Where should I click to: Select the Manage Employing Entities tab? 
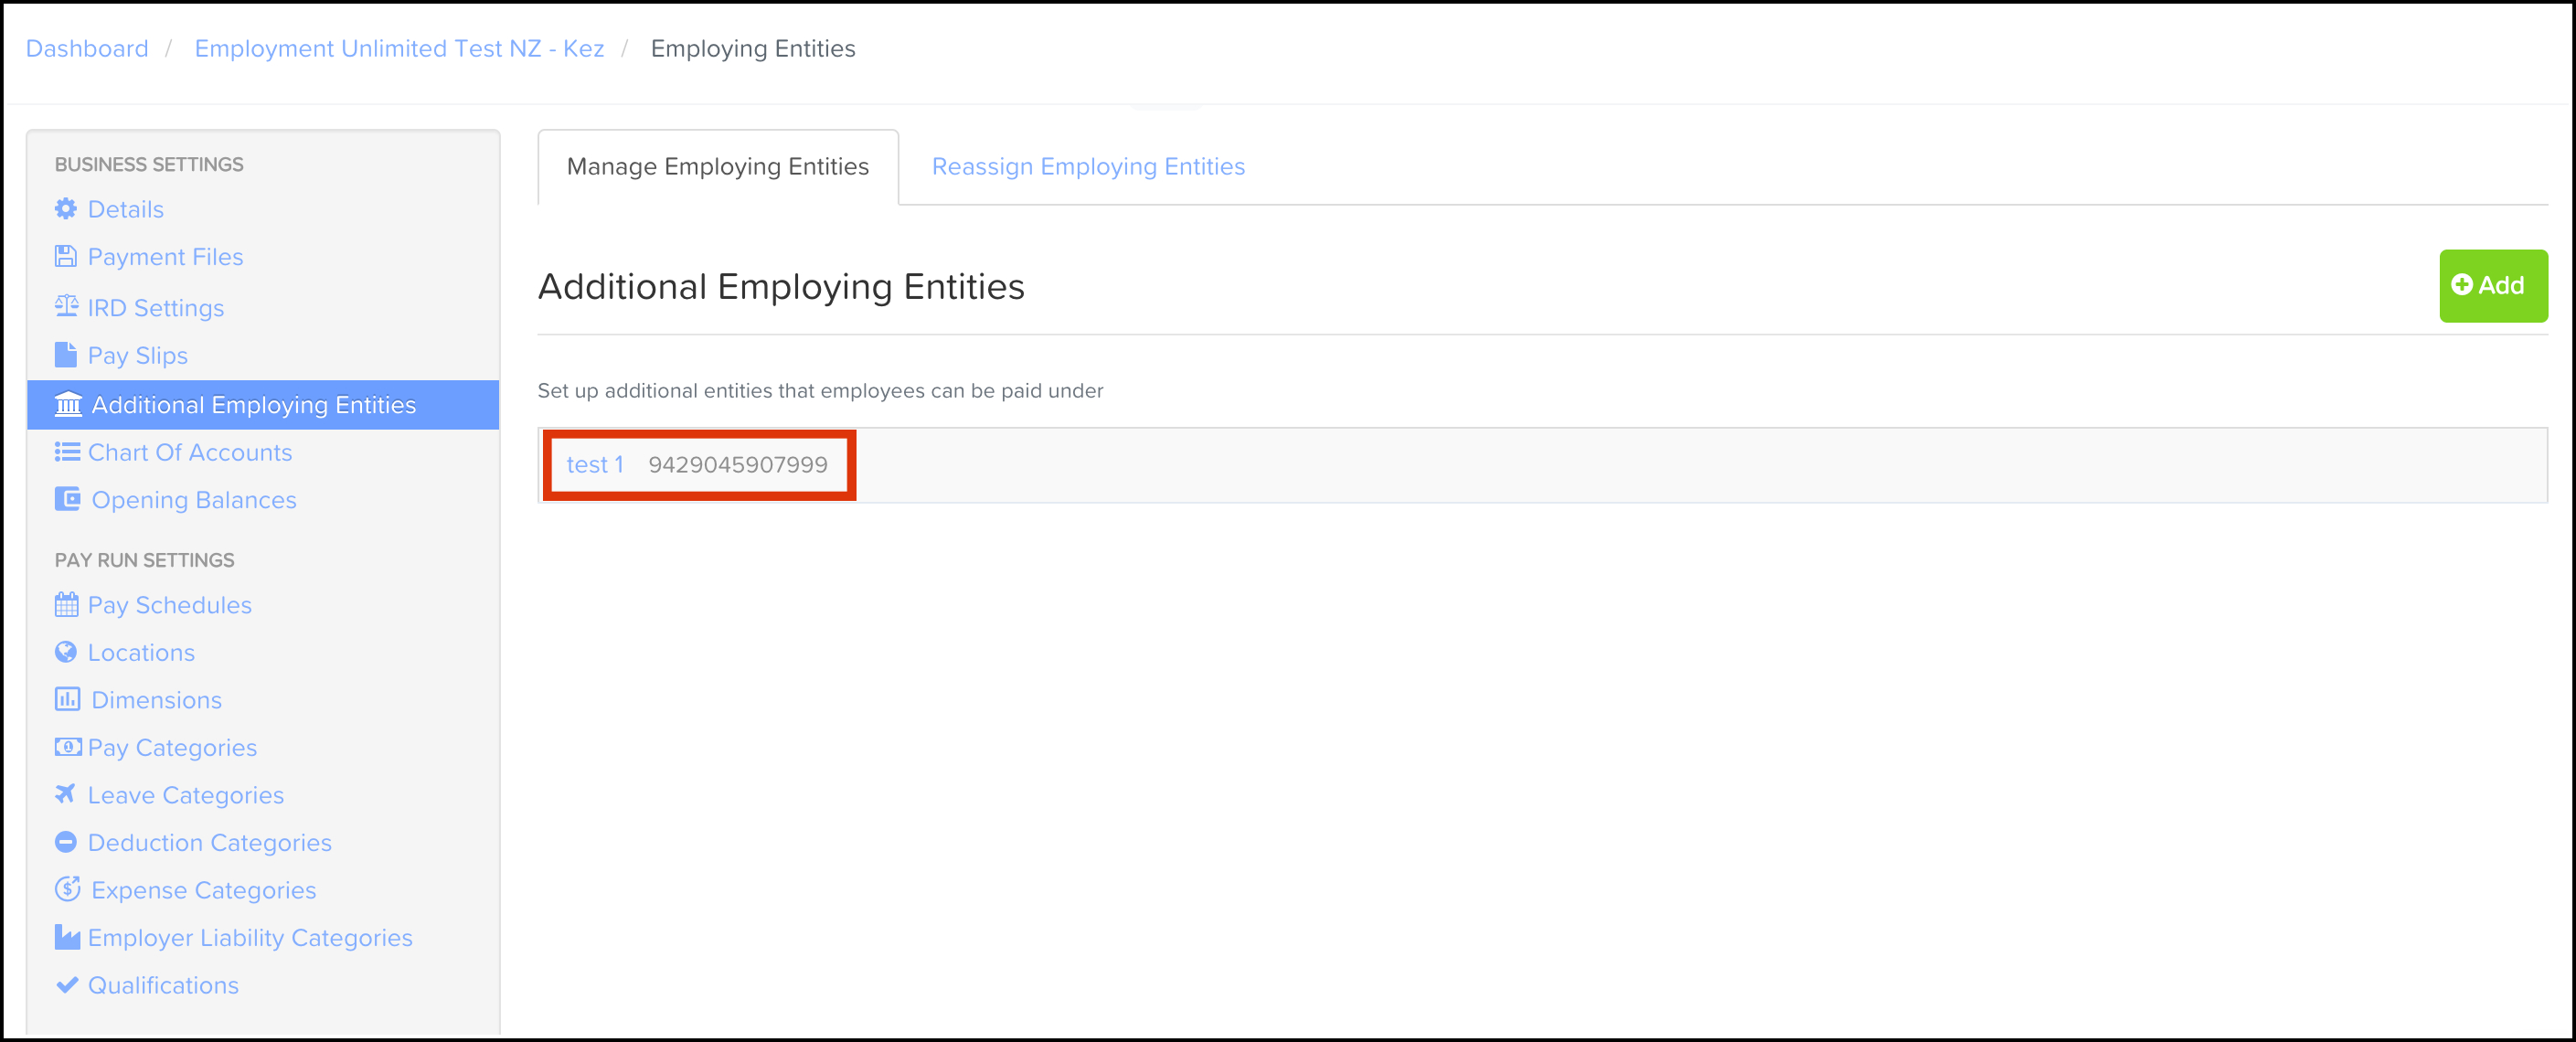718,167
